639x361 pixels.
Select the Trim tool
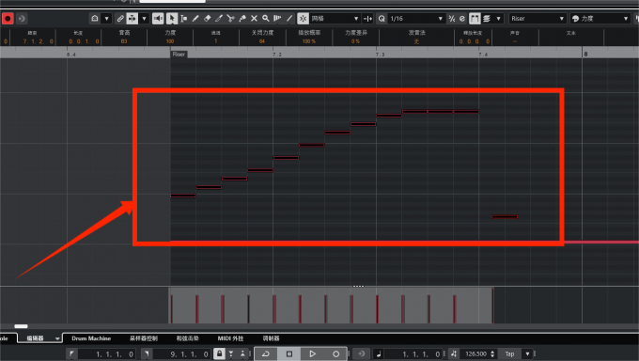219,19
